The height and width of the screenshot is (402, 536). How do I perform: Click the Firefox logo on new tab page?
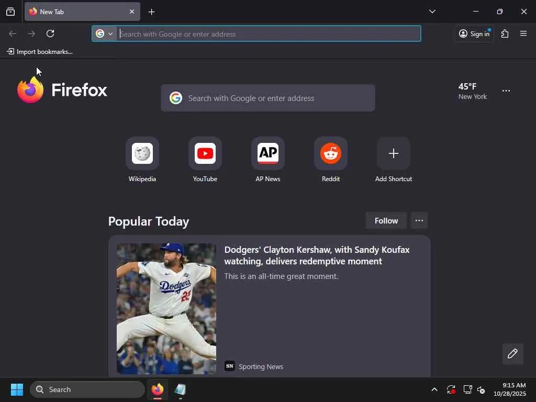coord(62,90)
